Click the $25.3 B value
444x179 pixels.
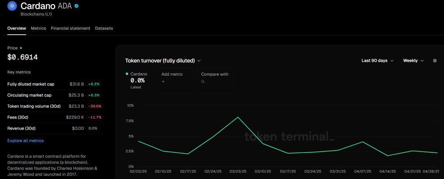tap(76, 95)
